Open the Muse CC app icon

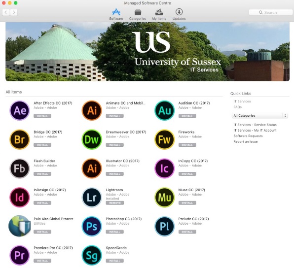pos(164,197)
